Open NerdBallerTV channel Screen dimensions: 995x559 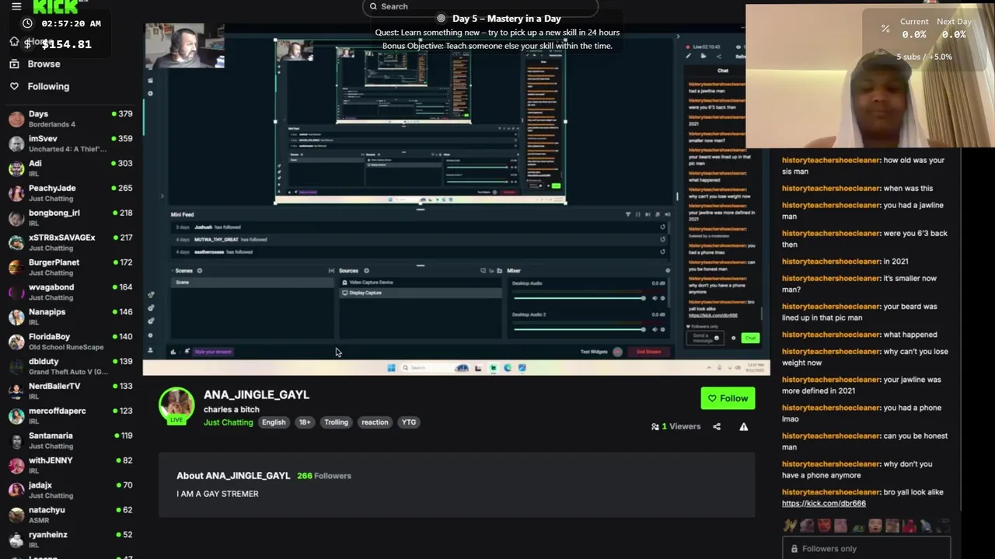(70, 391)
